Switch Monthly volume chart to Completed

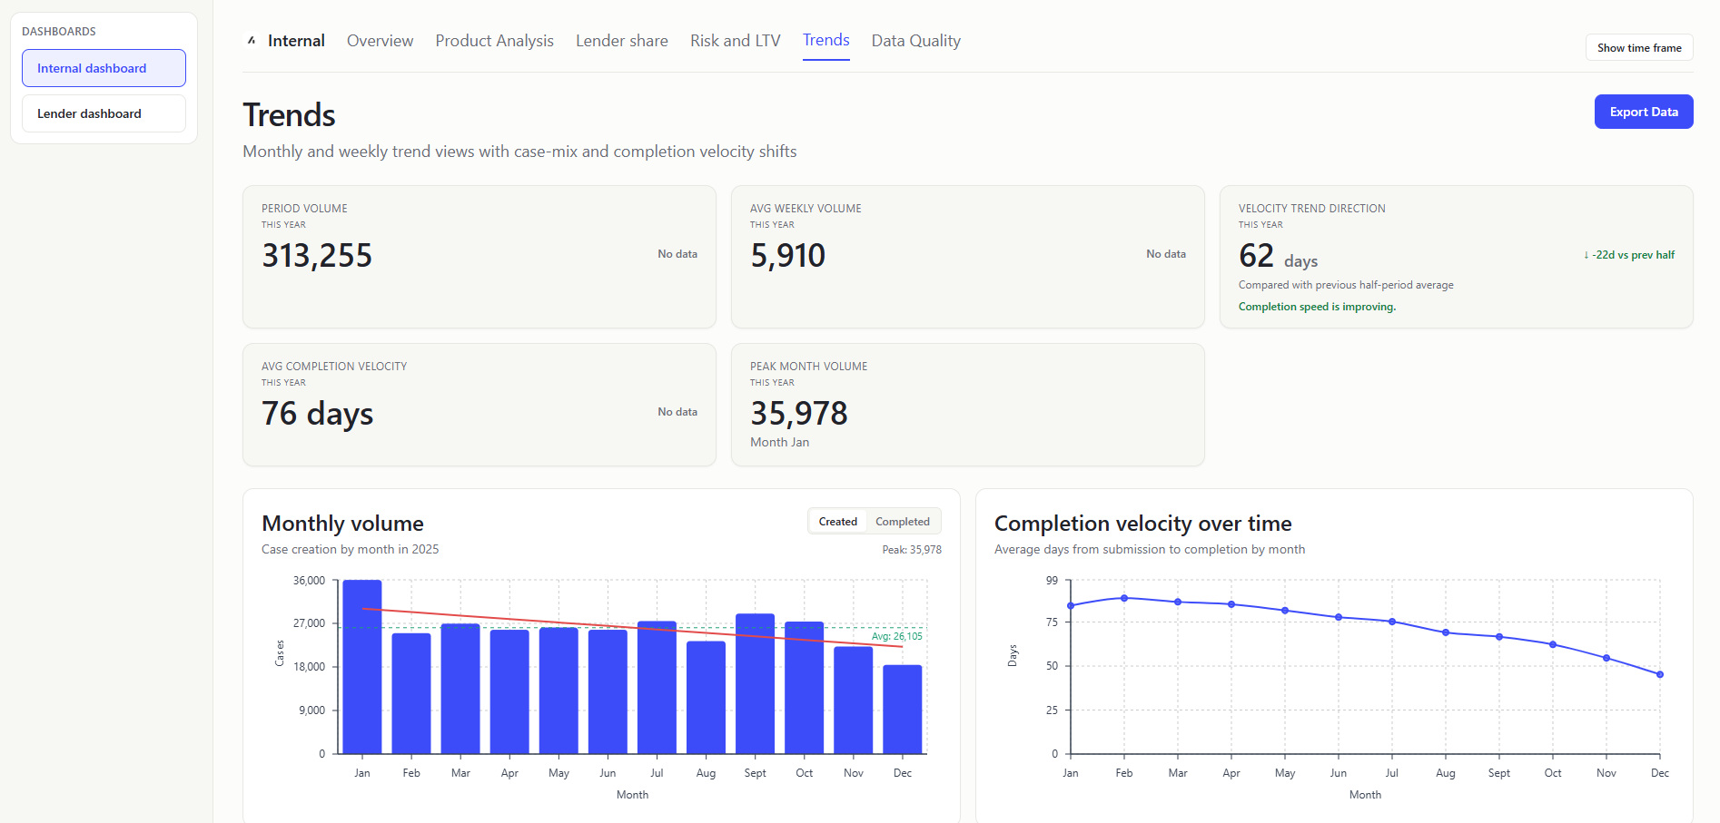[x=902, y=521]
